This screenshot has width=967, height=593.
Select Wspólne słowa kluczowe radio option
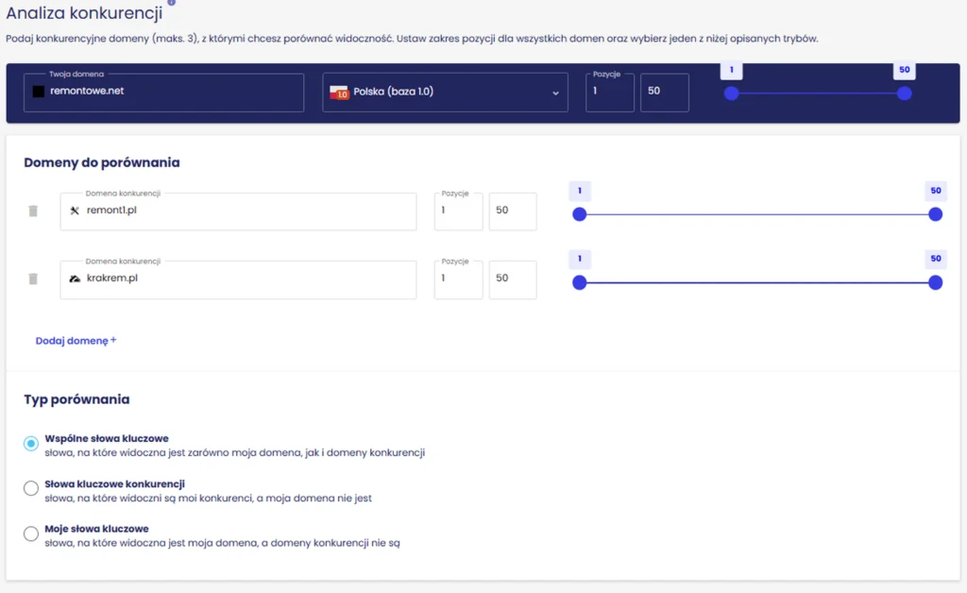pos(31,443)
